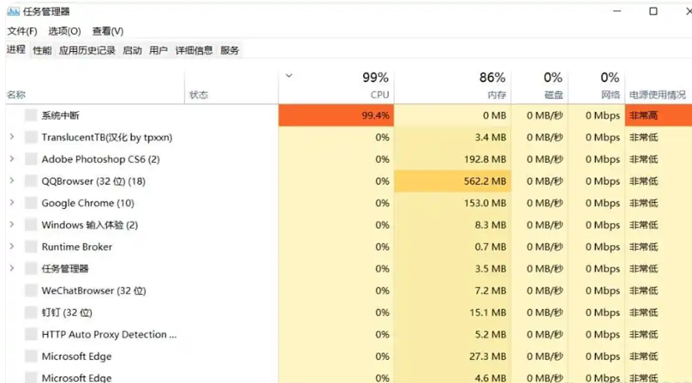
Task: Click the TranslucentTB process icon
Action: point(31,137)
